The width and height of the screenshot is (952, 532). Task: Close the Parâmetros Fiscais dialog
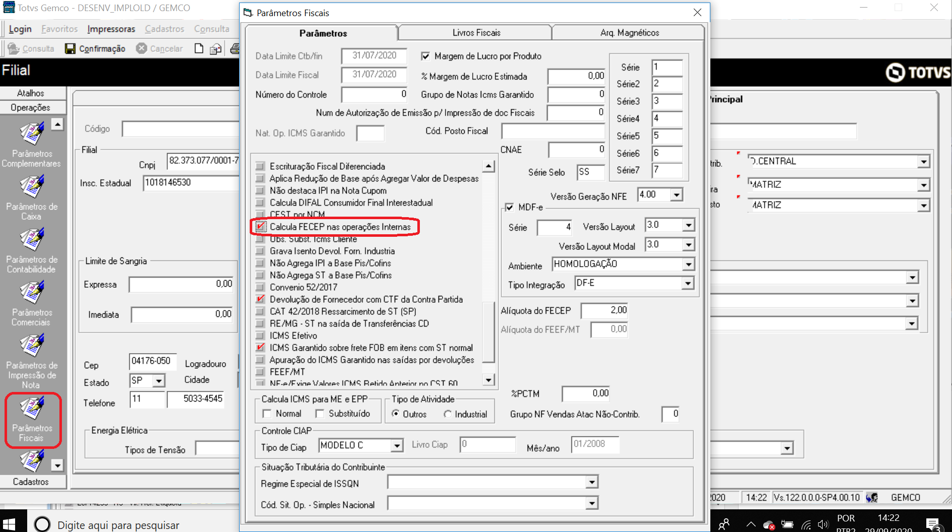(x=697, y=13)
